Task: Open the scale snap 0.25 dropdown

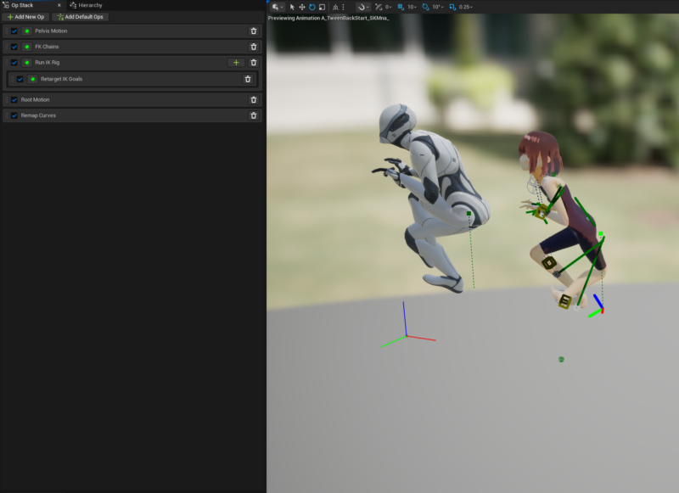Action: point(464,7)
